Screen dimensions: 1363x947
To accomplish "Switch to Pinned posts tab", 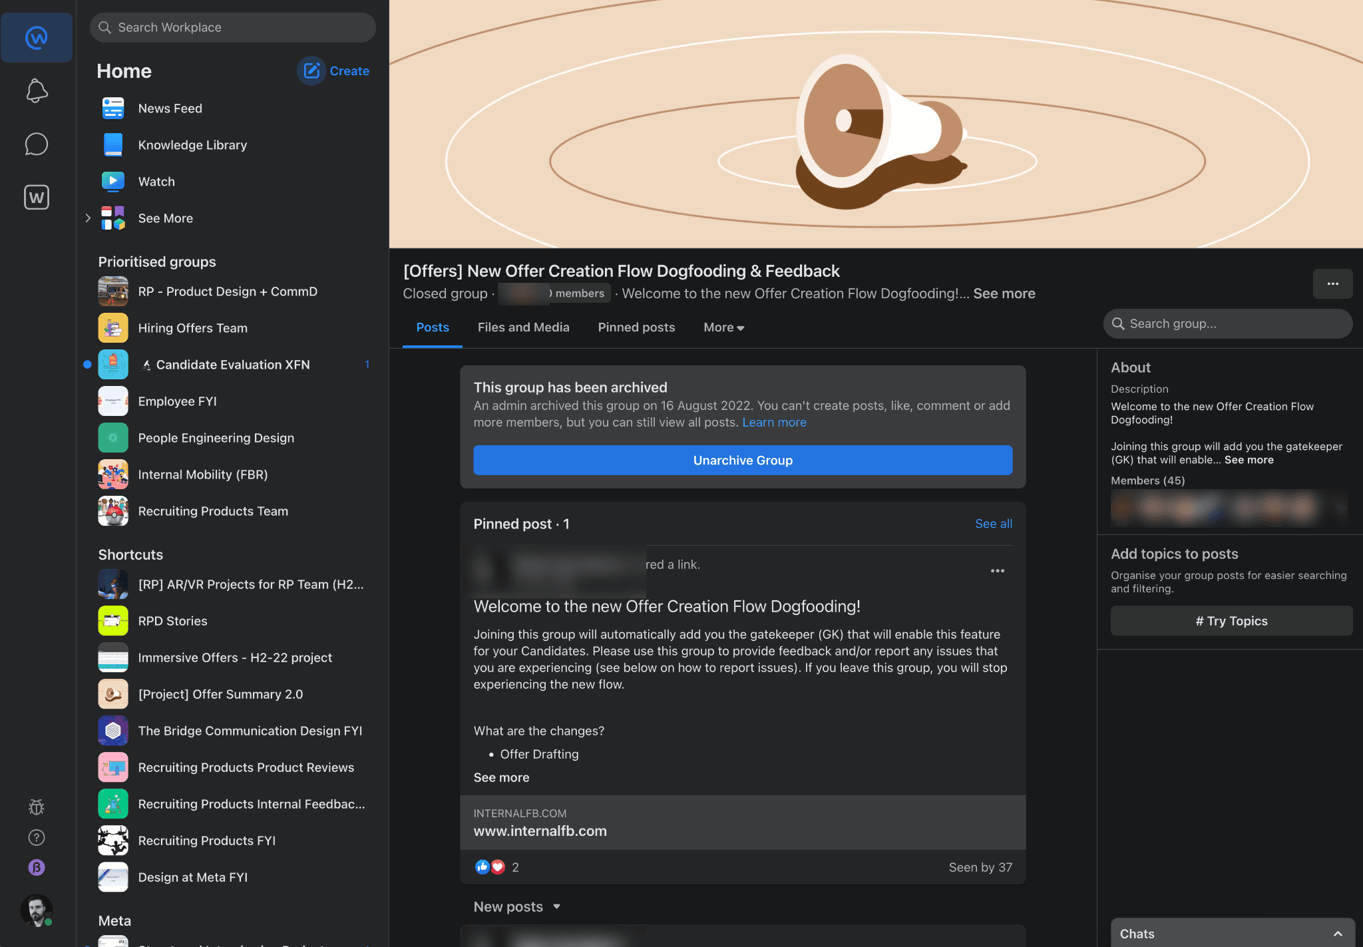I will (636, 327).
